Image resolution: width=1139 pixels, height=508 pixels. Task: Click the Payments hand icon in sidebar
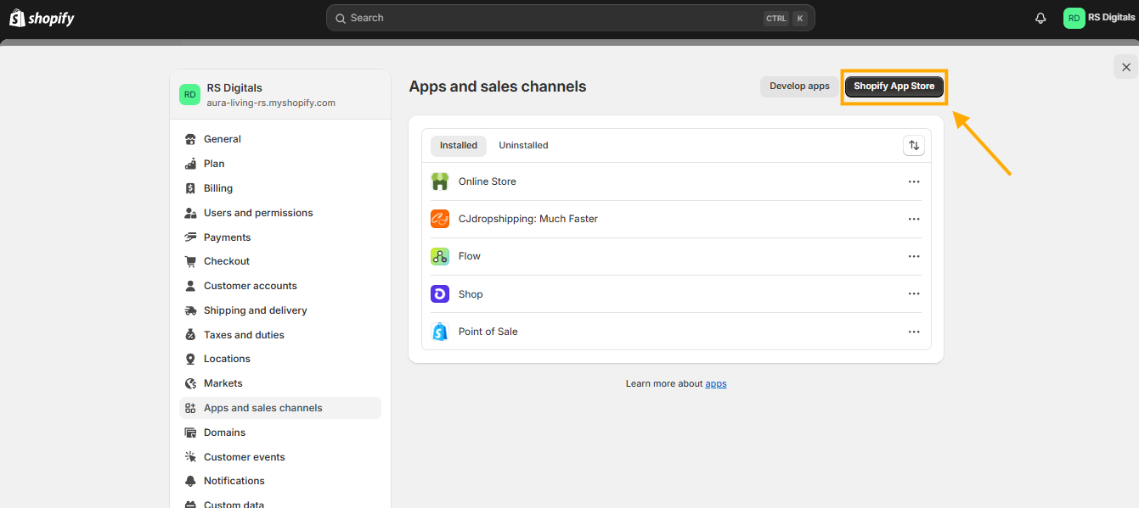click(190, 237)
